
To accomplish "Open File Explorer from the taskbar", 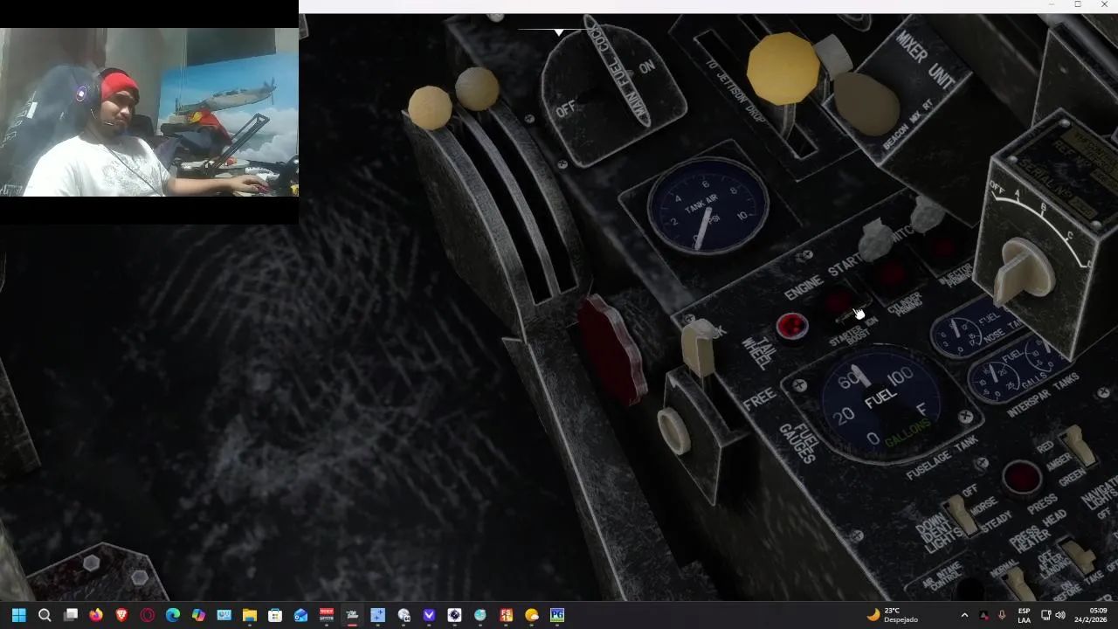I will [250, 615].
